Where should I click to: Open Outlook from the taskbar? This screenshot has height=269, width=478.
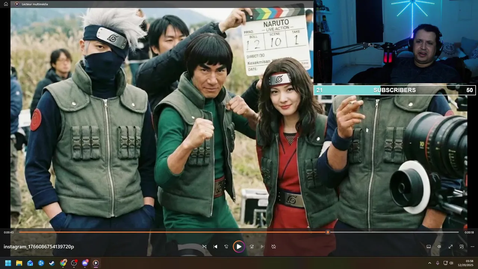coord(30,263)
